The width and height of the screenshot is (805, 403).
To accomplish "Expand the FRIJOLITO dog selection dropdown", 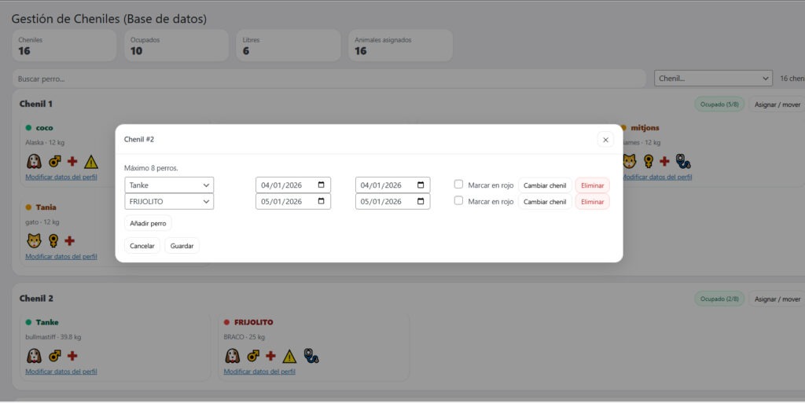I will pyautogui.click(x=169, y=201).
